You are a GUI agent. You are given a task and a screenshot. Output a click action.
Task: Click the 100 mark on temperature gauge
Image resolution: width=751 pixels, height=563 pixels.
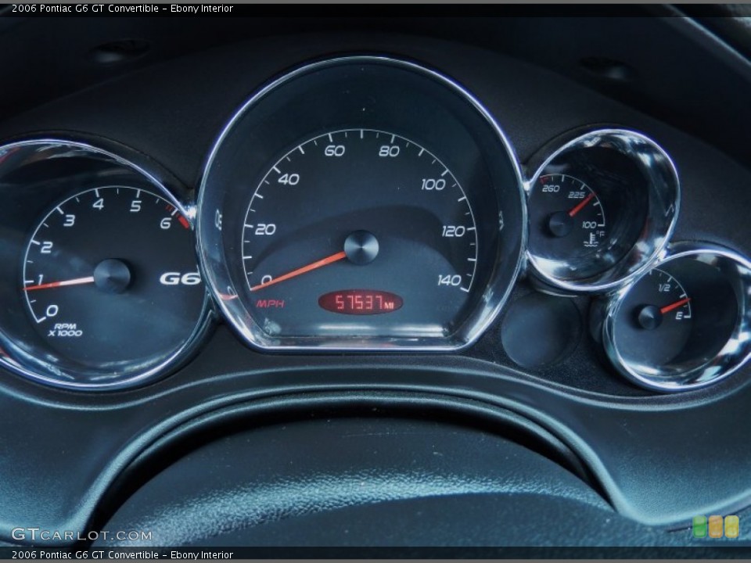click(589, 224)
